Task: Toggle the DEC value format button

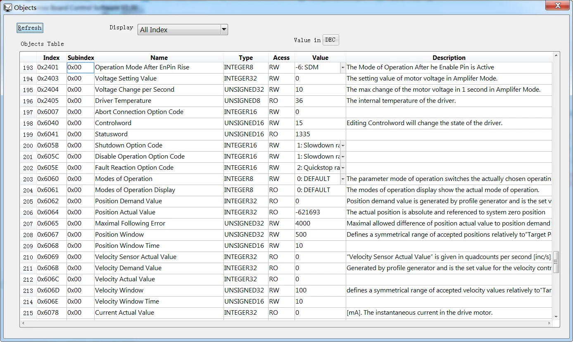Action: click(330, 40)
